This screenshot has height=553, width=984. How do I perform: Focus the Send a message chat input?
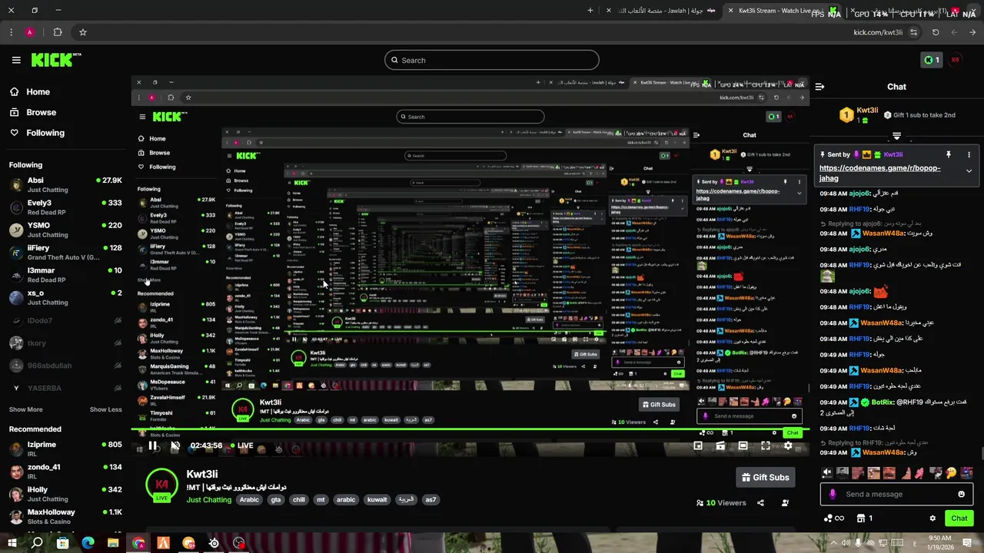pos(896,494)
